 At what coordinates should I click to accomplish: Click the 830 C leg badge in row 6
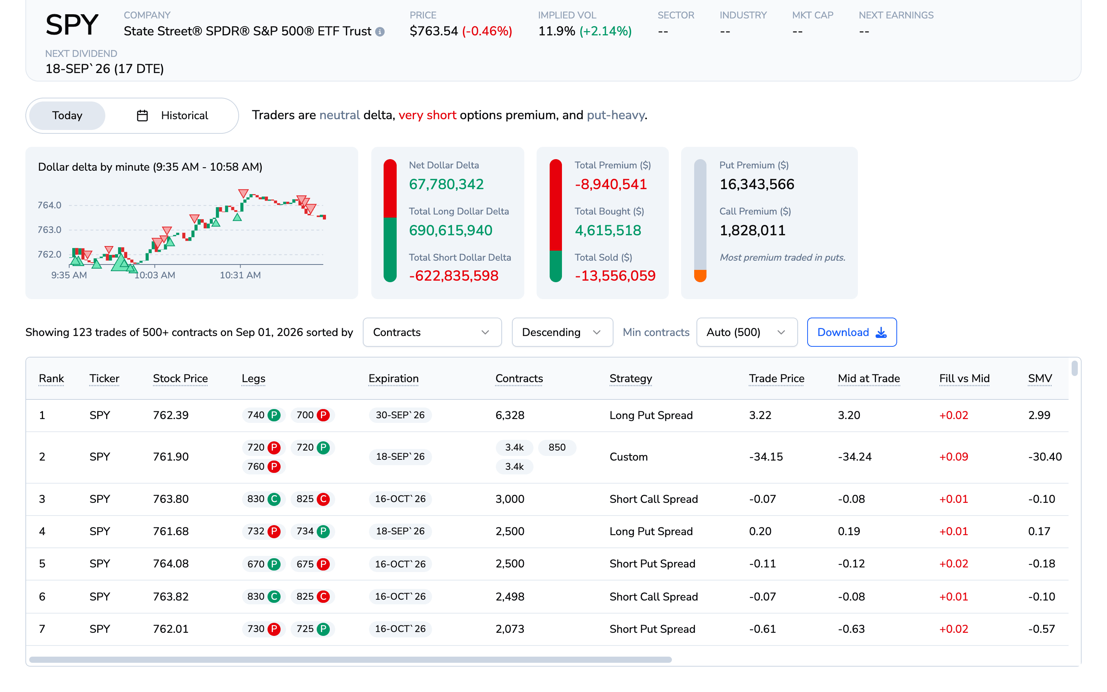tap(263, 596)
